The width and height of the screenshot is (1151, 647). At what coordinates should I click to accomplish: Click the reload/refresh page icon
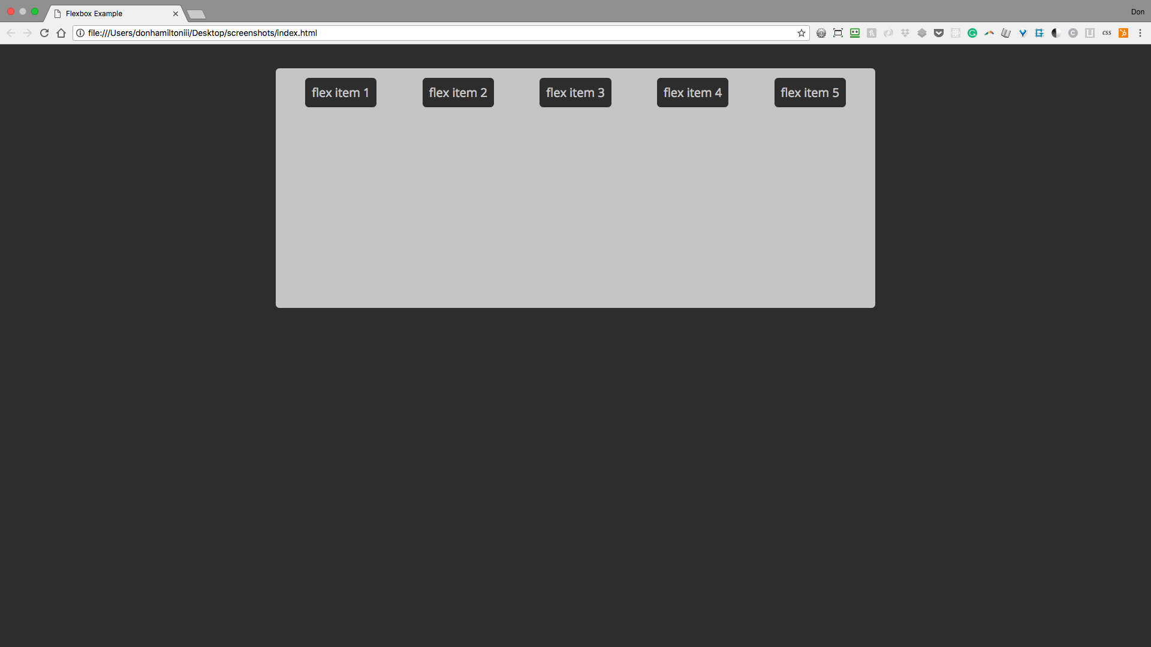[44, 32]
